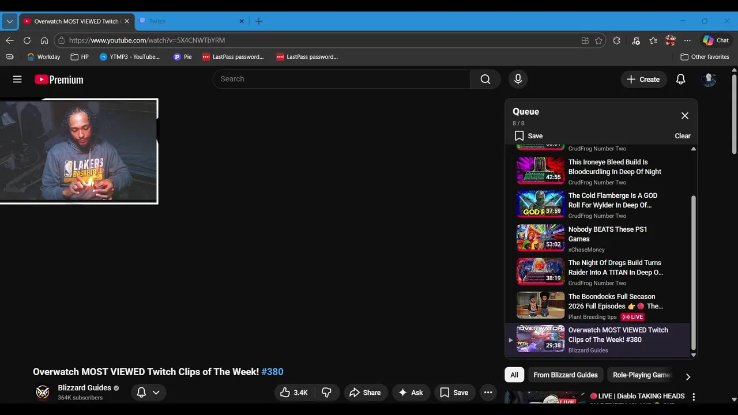Screen dimensions: 738x415
Task: Open options for LIVE Diablo recommendation
Action: click(694, 397)
